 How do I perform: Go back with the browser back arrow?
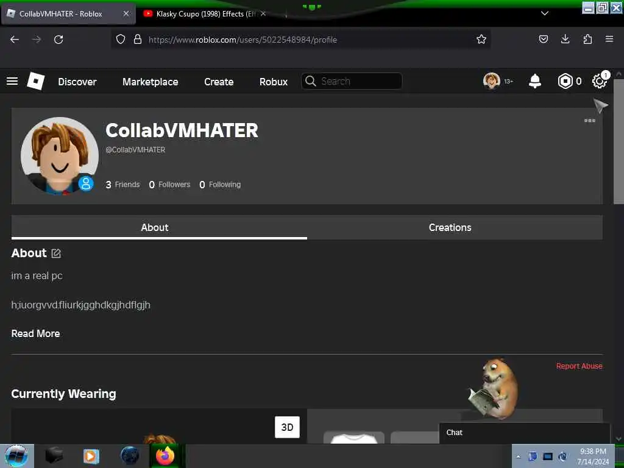click(15, 40)
